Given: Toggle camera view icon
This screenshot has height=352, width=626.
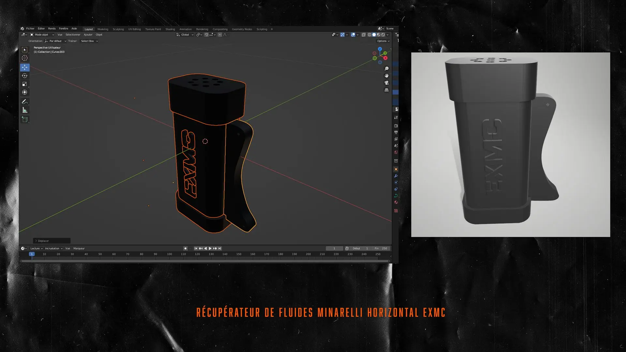Looking at the screenshot, I should point(387,83).
